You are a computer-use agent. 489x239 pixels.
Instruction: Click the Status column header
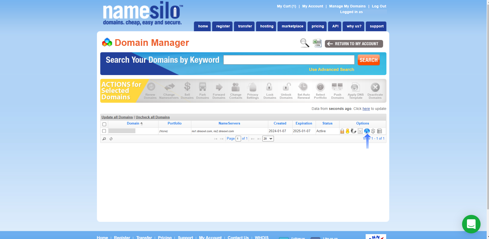[x=327, y=123]
